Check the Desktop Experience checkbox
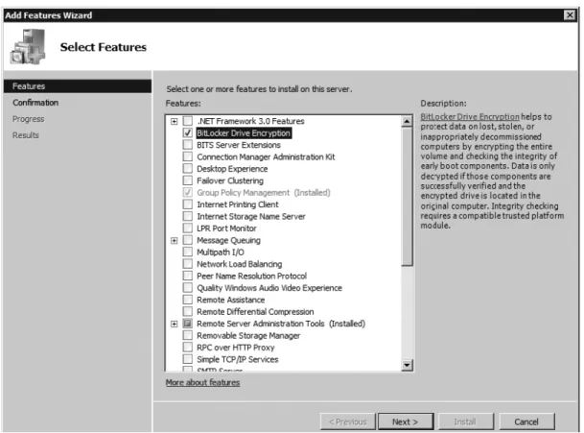The height and width of the screenshot is (433, 584). click(x=188, y=169)
